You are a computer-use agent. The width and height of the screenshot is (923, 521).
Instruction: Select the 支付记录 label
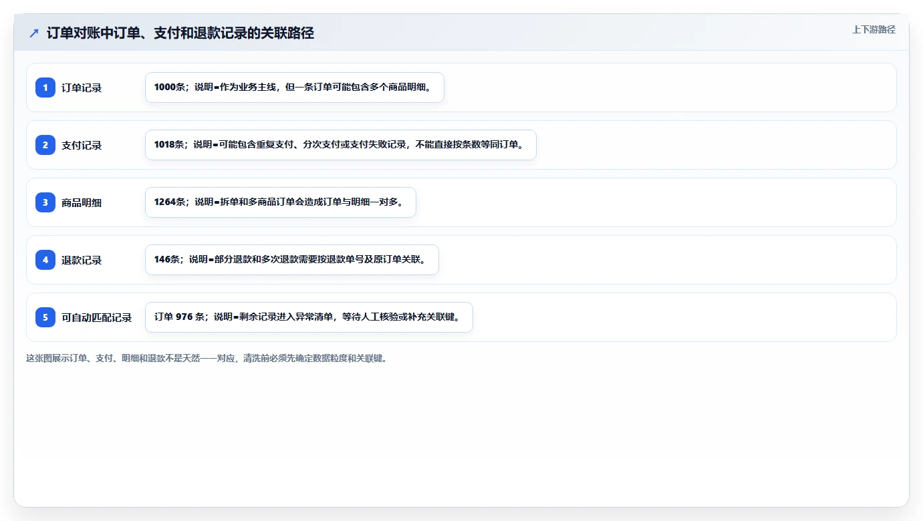point(82,146)
